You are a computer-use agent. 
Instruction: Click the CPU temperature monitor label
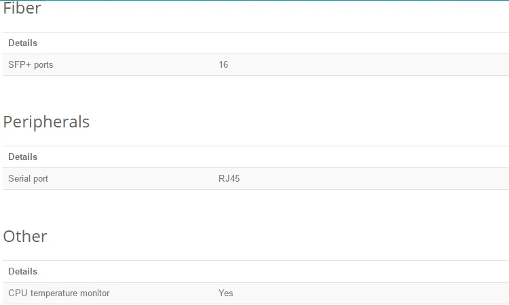(59, 293)
